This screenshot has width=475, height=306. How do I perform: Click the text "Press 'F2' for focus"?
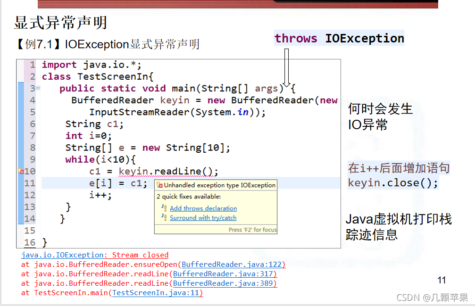[253, 230]
